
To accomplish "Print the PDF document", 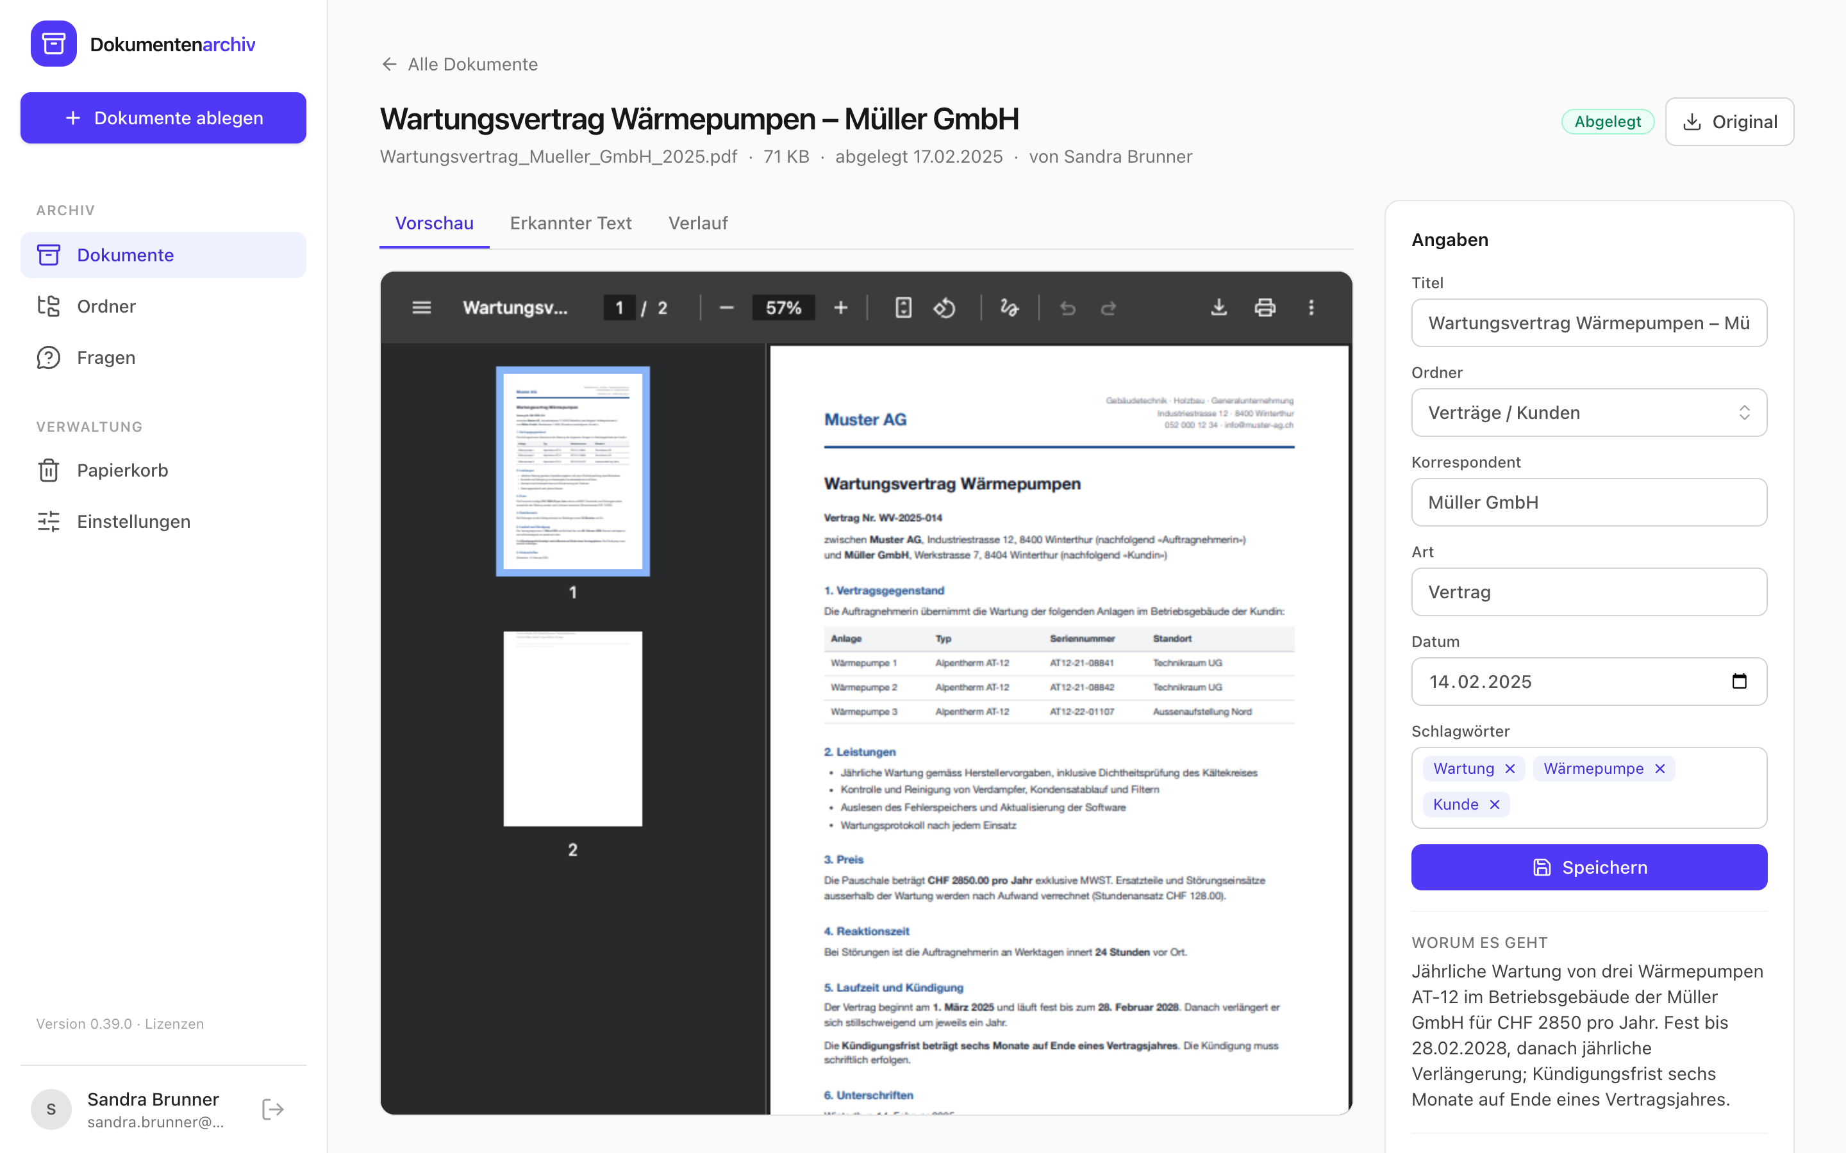I will tap(1265, 307).
